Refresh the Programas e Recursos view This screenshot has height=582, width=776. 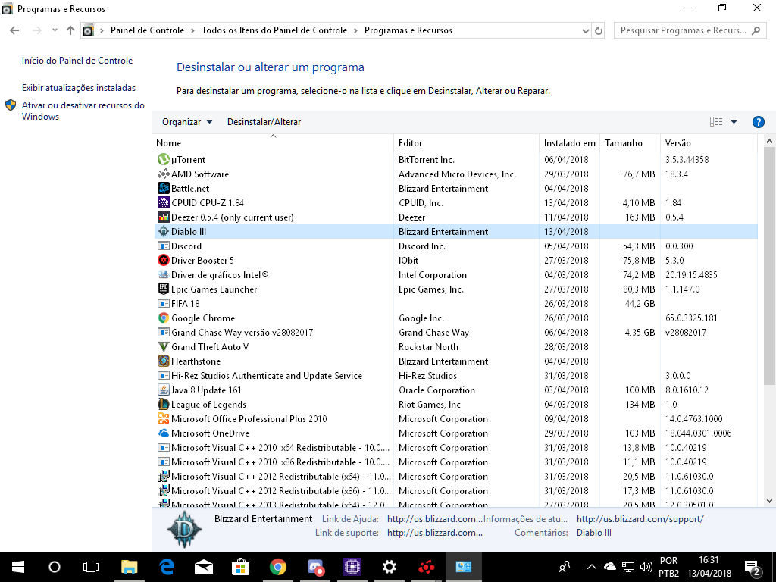point(599,30)
